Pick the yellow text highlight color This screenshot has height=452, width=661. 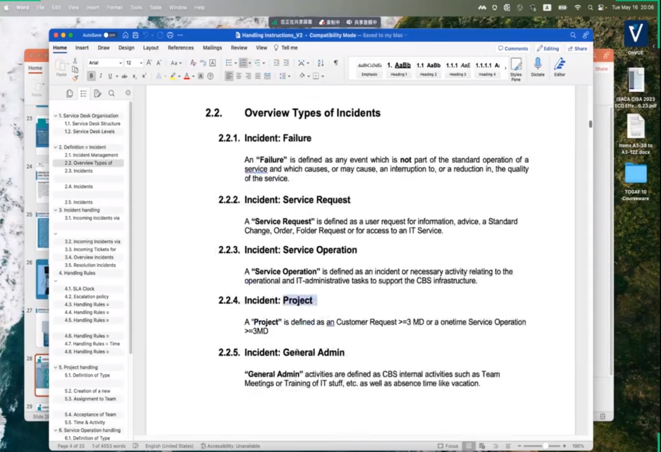(x=173, y=76)
